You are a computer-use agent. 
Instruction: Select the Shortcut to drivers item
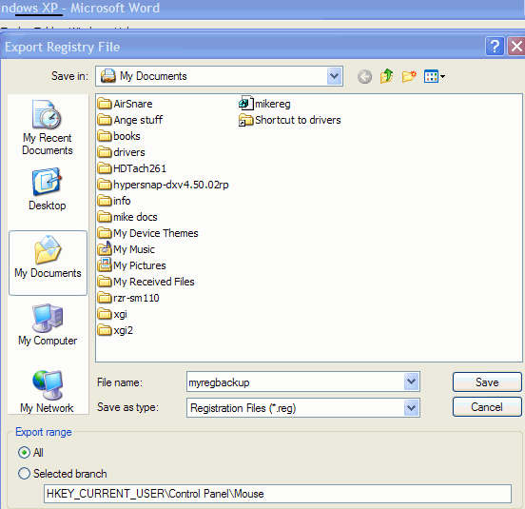tap(290, 120)
